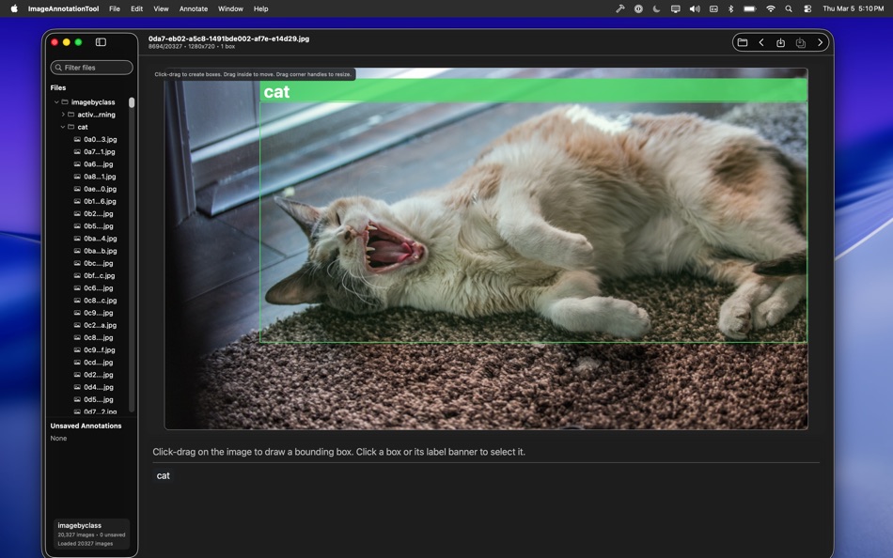Click the file list scrollbar
Screen dimensions: 893x558
pos(133,101)
